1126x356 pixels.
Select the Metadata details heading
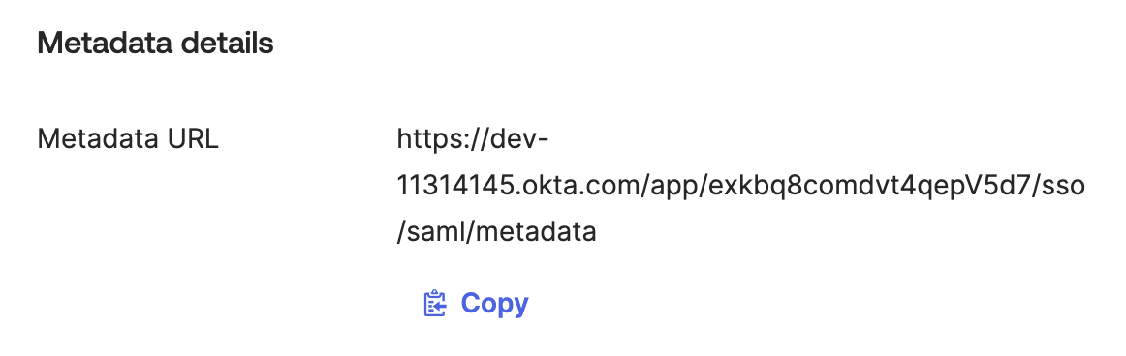[x=155, y=44]
